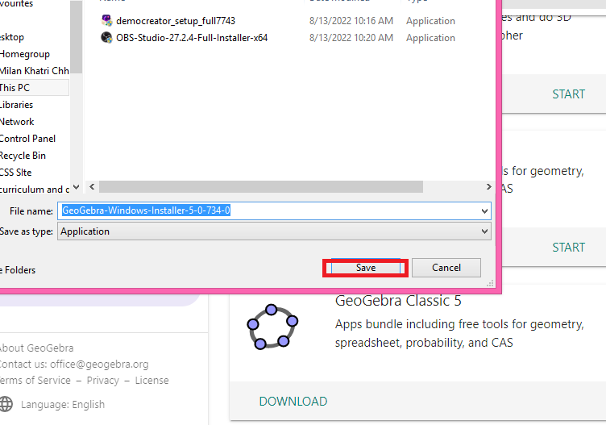Viewport: 606px width, 425px height.
Task: Click Hide Folders in the dialog
Action: coord(18,270)
